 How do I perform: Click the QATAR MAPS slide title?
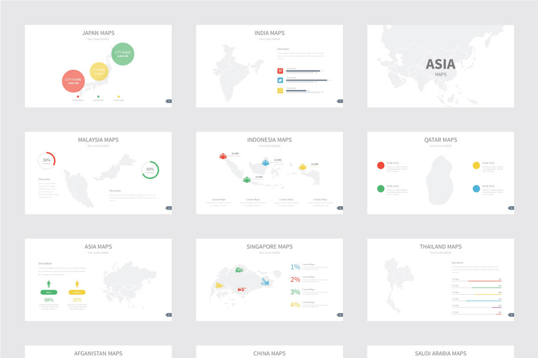coord(441,140)
